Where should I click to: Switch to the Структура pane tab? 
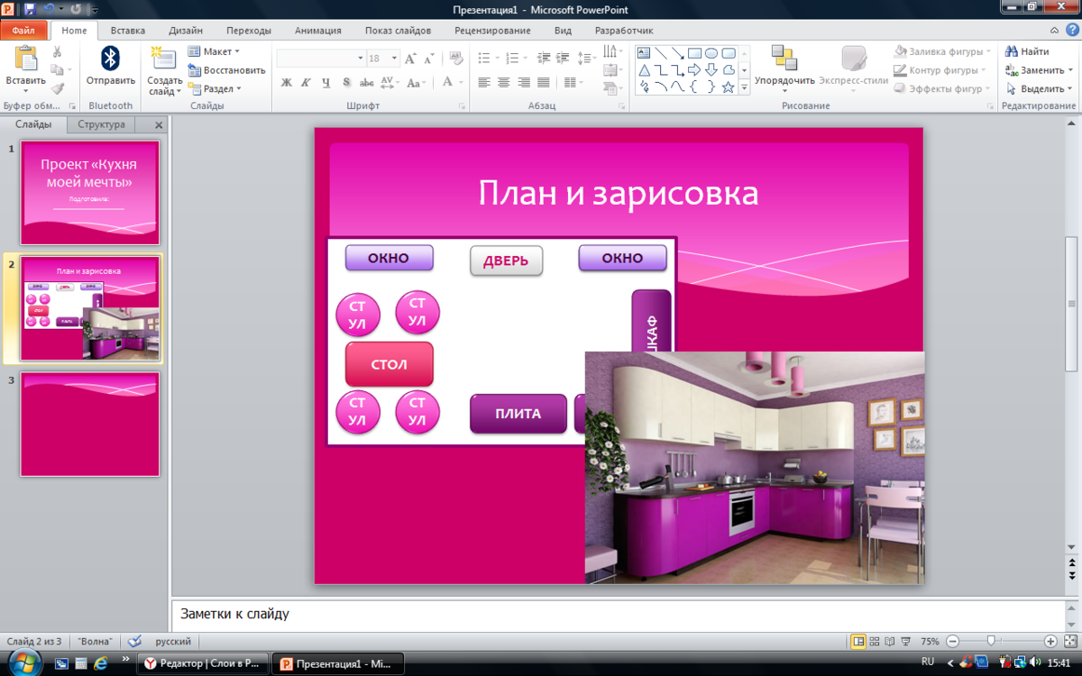[101, 124]
